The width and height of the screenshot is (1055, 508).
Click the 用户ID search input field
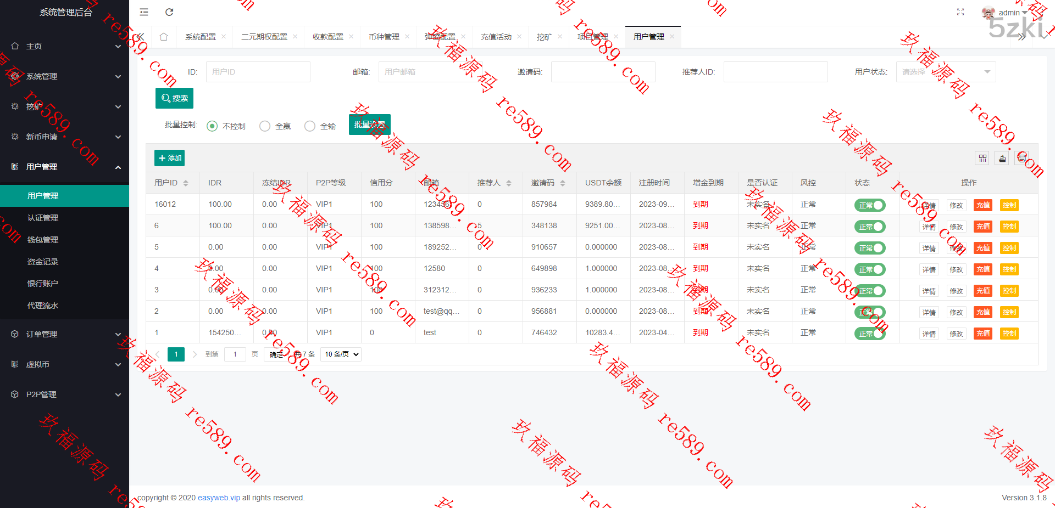pos(258,72)
